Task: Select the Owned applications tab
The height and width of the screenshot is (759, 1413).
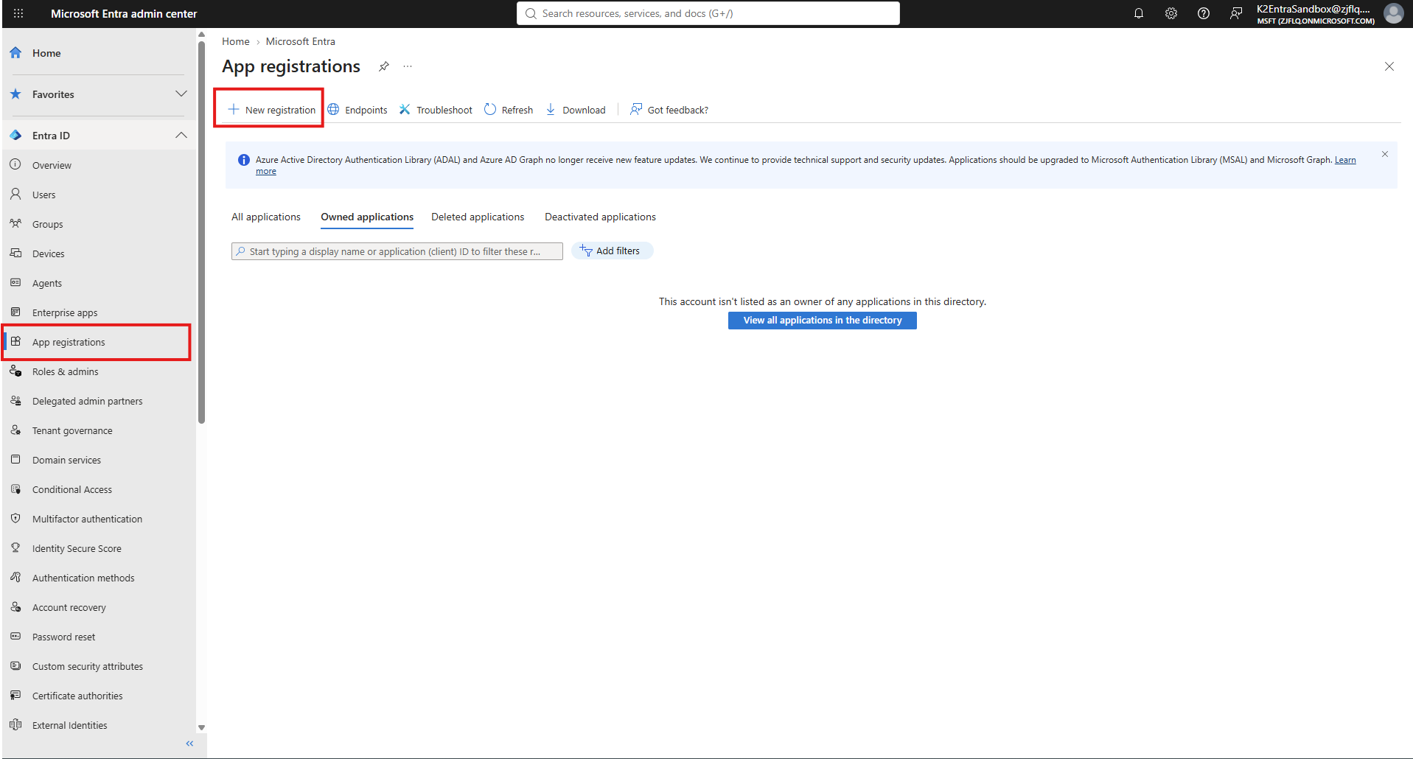Action: 367,217
